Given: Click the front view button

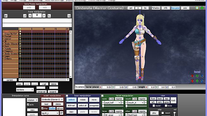Looking at the screenshot, I should [153, 99].
